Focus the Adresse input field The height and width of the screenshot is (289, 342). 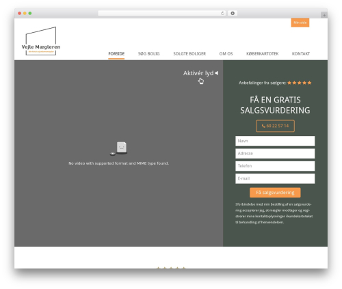point(275,154)
